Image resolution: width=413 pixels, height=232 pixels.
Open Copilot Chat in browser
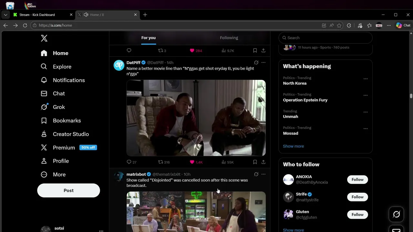[x=403, y=25]
